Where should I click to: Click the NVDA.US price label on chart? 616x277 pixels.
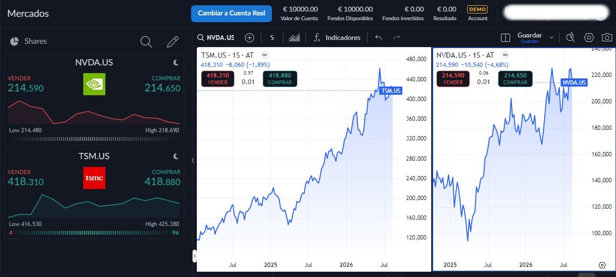coord(575,82)
